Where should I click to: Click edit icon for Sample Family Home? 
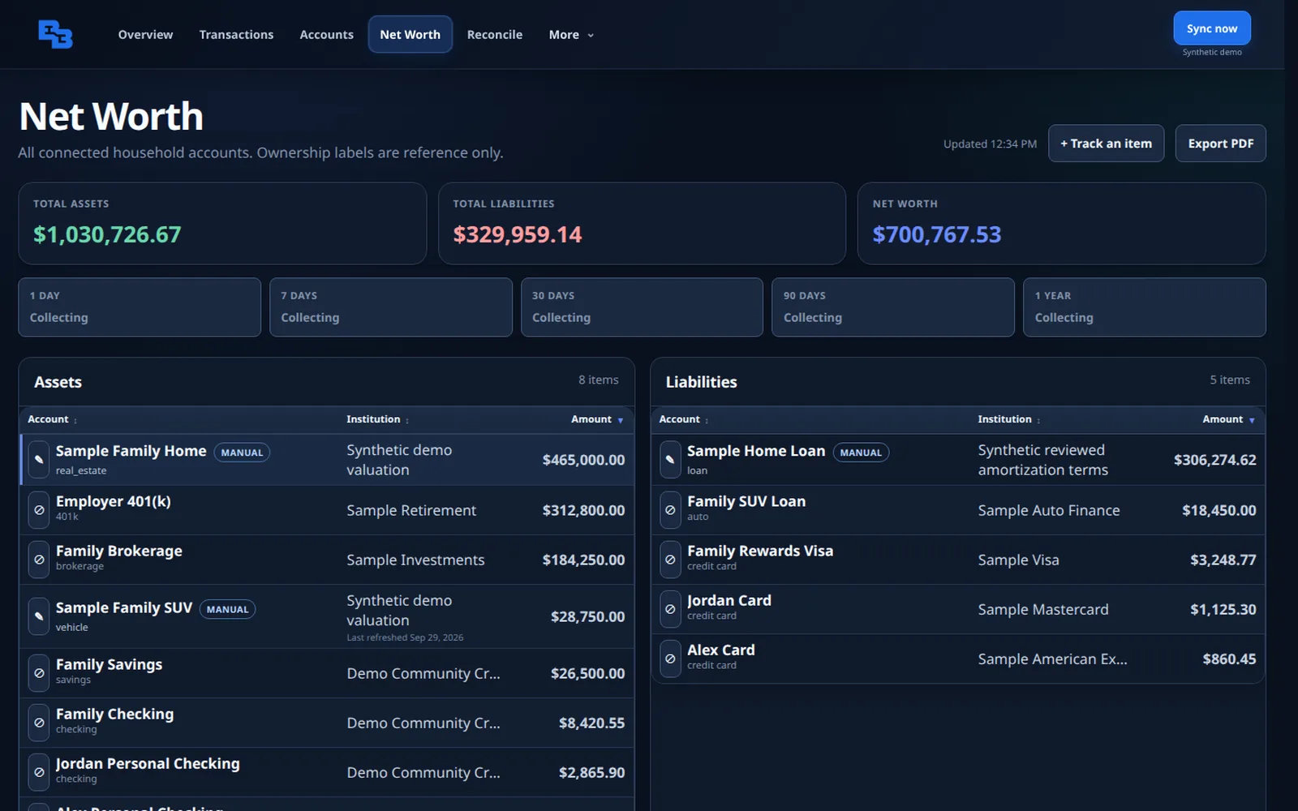click(x=38, y=460)
